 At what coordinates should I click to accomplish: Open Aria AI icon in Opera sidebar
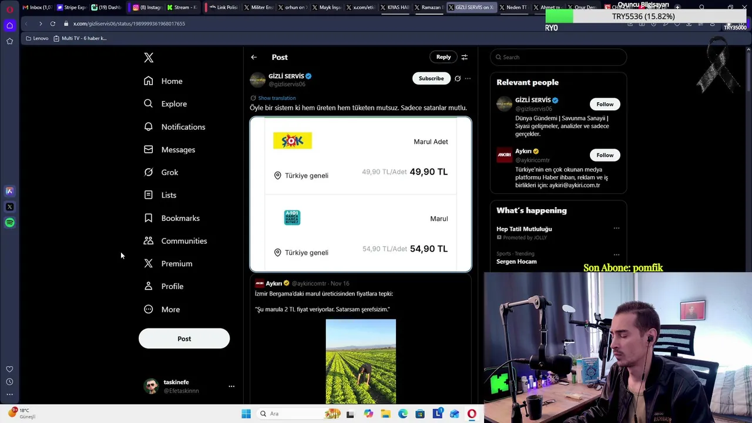(x=9, y=191)
